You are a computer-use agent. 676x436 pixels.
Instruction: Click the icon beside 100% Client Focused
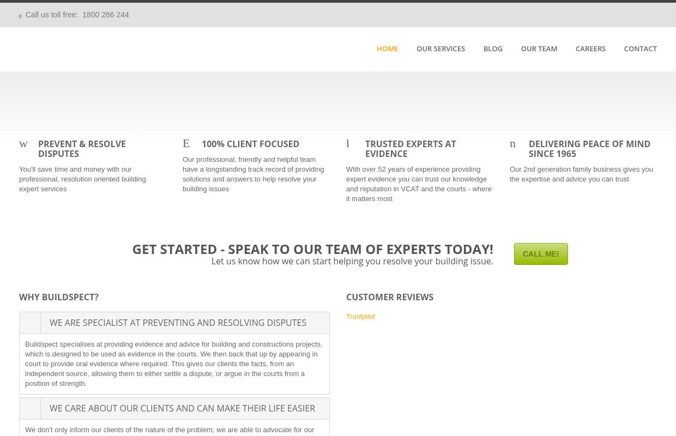coord(186,143)
